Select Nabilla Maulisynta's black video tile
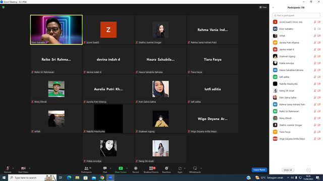 tap(109, 119)
